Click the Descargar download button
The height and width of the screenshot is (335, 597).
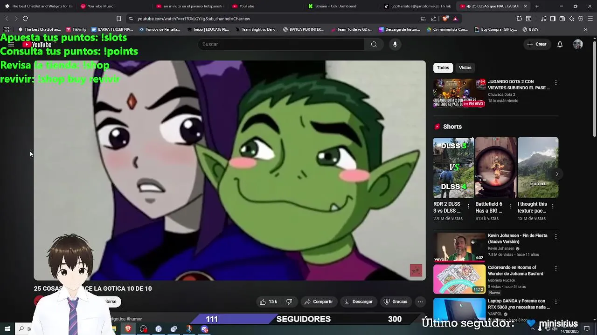click(358, 301)
